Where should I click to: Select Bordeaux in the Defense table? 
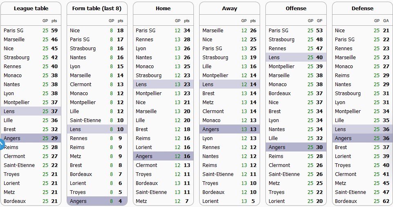click(x=346, y=201)
